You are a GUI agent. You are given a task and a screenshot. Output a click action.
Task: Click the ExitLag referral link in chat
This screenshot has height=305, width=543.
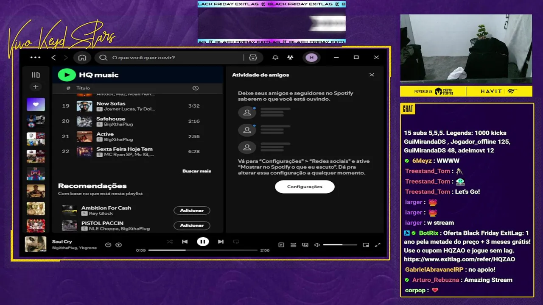[459, 259]
